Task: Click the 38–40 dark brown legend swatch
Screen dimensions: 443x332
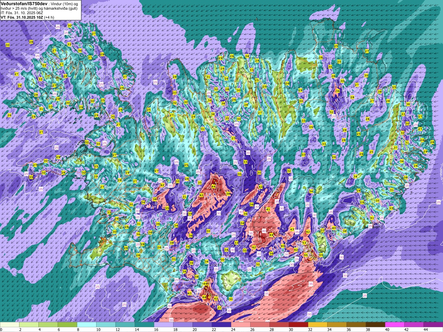Action: click(x=375, y=325)
